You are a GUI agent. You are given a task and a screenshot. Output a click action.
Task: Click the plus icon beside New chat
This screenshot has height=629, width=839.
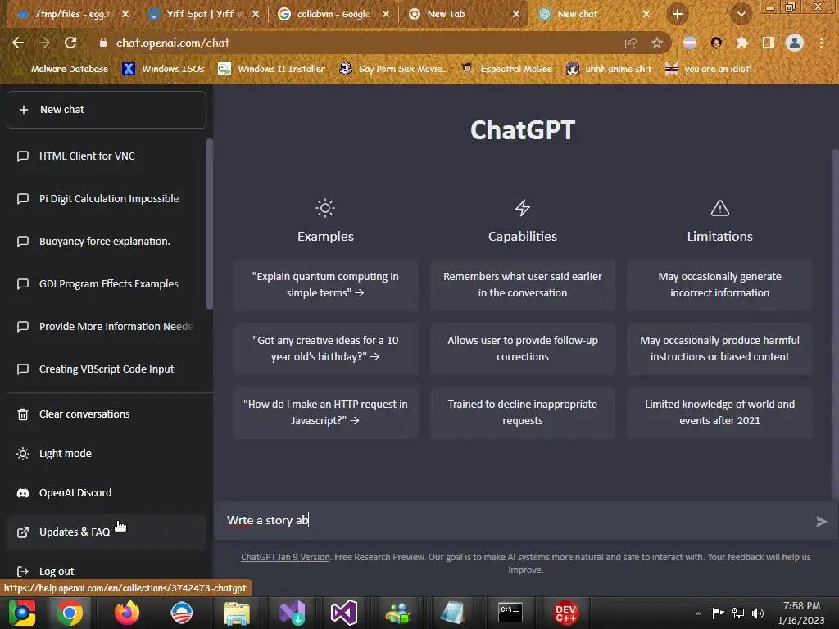pos(24,110)
